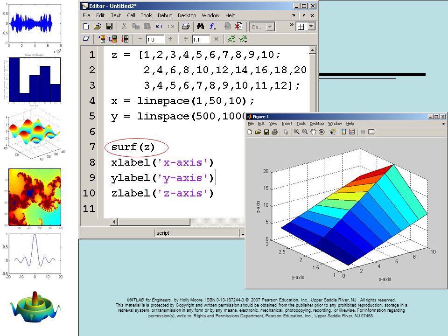Select the Edit Plot arrow tool
The image size is (448, 336).
[x=286, y=132]
